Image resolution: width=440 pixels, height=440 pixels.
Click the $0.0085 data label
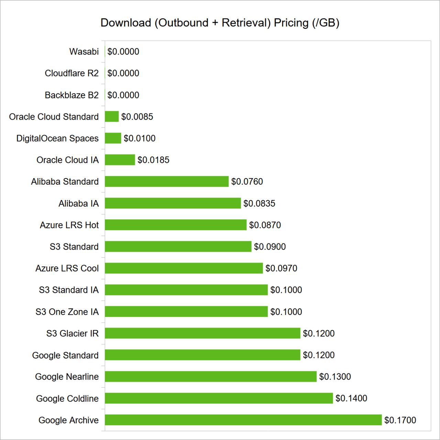point(137,117)
